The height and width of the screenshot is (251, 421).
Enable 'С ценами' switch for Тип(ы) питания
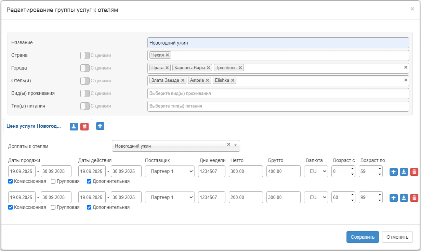[84, 106]
